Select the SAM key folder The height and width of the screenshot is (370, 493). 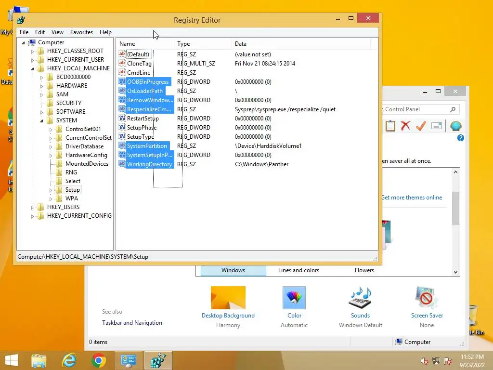point(62,94)
